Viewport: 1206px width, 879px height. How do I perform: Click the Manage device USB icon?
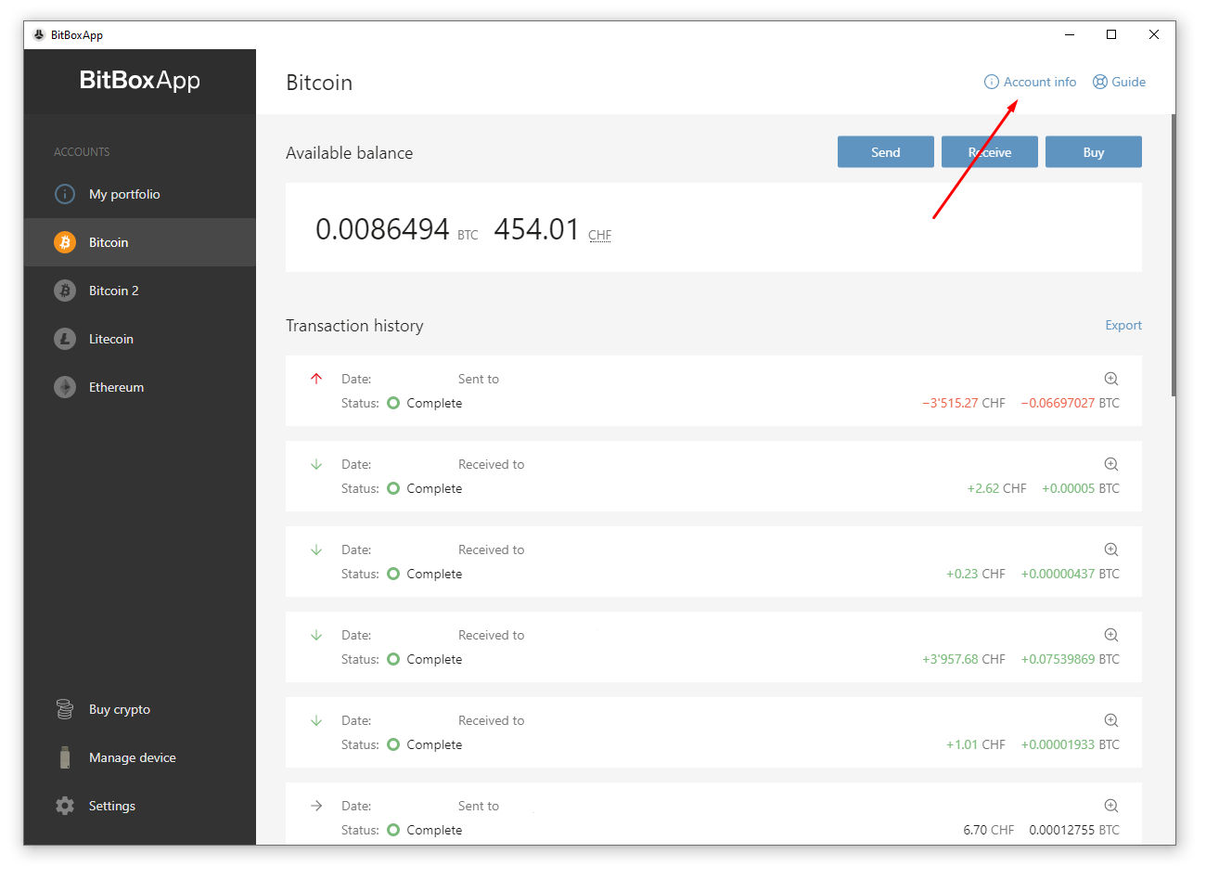coord(65,757)
